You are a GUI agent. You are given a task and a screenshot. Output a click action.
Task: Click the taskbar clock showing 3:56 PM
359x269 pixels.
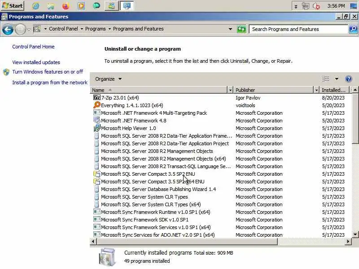pyautogui.click(x=336, y=6)
